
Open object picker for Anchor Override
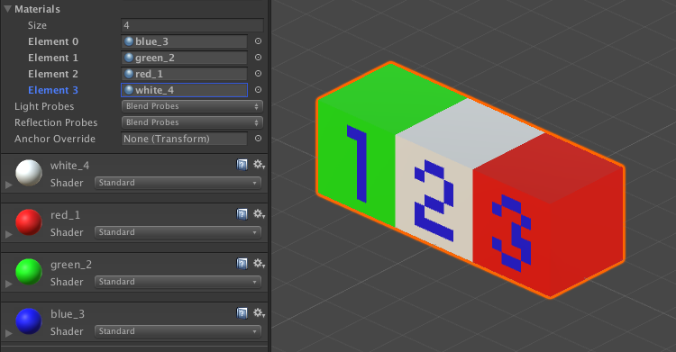click(258, 139)
